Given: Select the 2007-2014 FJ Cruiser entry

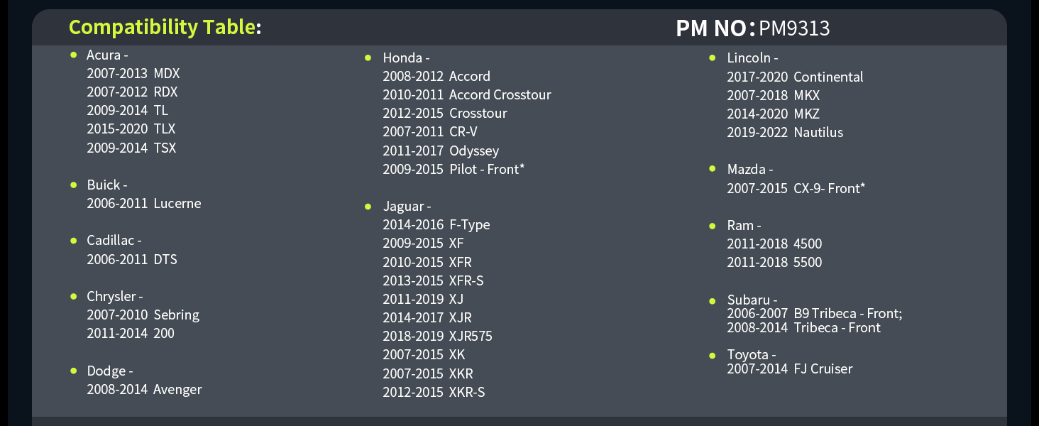Looking at the screenshot, I should (x=789, y=369).
